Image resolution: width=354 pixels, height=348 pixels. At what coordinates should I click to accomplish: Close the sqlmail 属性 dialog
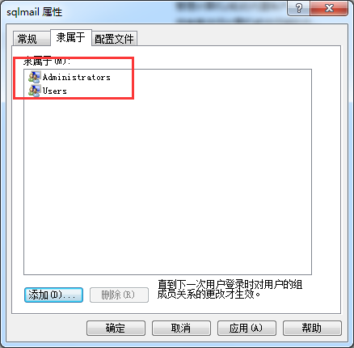click(329, 8)
